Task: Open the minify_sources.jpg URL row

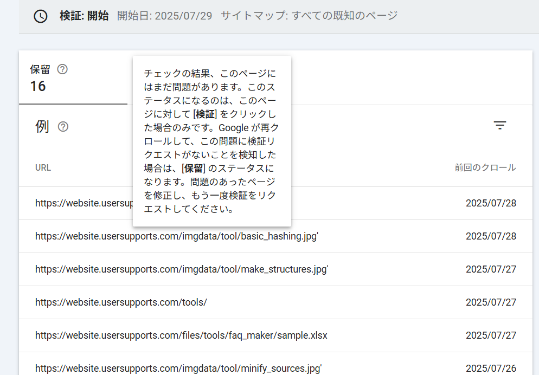Action: coord(178,368)
